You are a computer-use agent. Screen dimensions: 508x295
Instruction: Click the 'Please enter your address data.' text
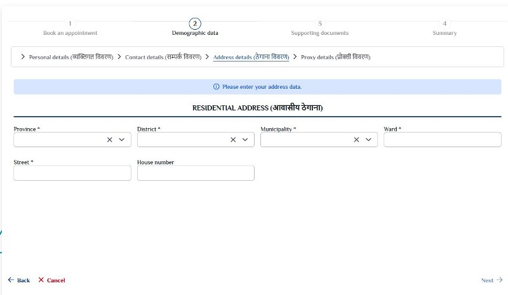tap(262, 87)
